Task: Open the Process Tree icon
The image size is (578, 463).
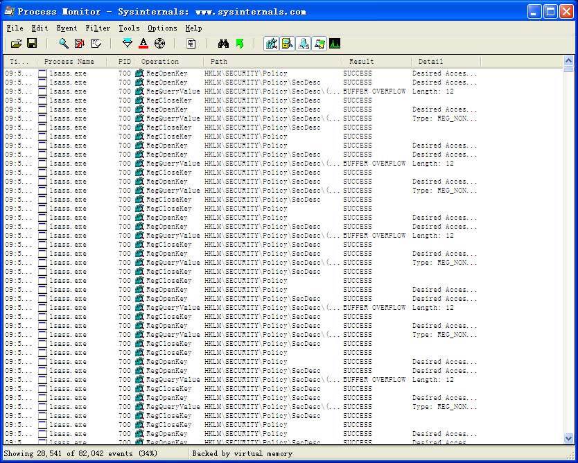Action: coord(191,44)
